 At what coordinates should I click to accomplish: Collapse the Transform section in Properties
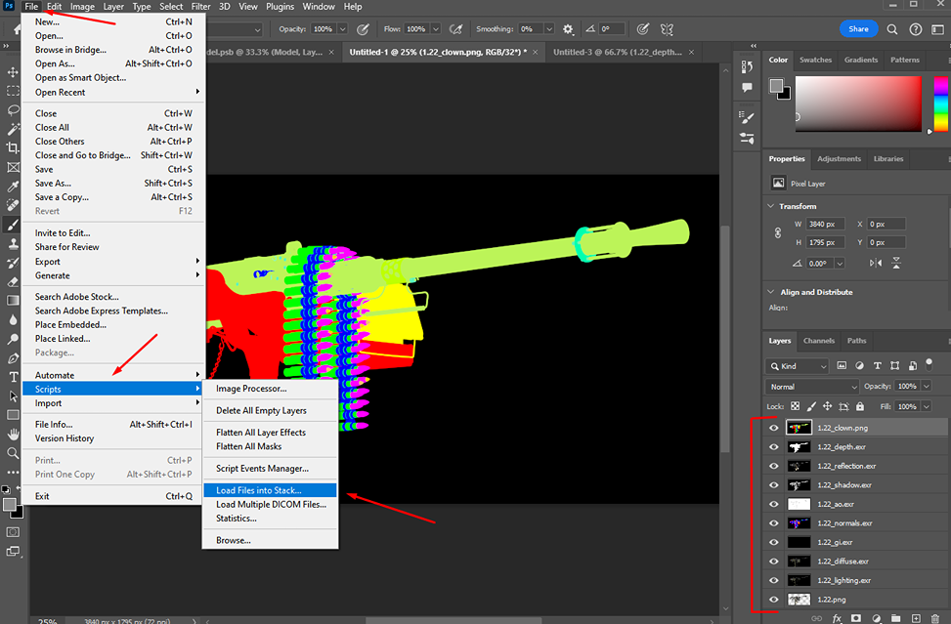point(771,205)
